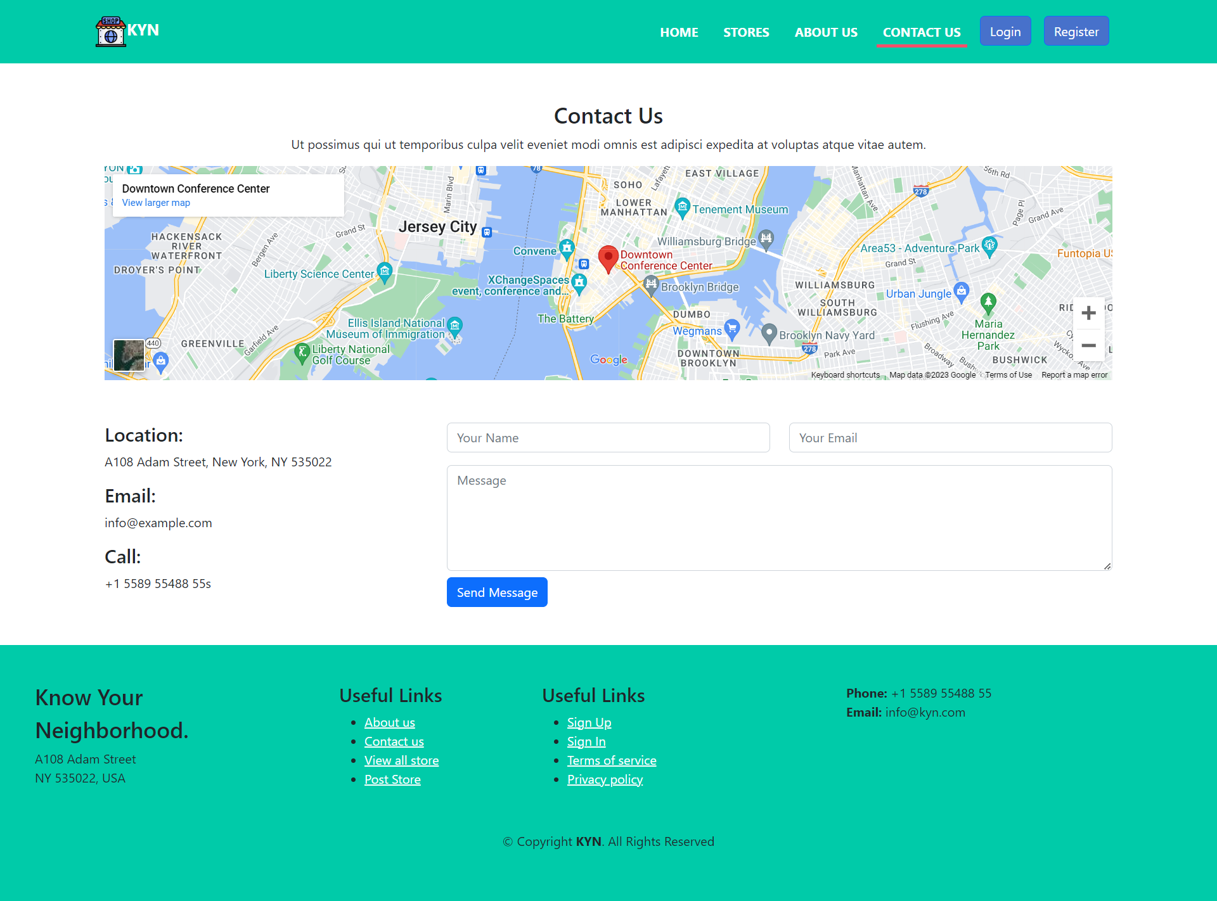Viewport: 1217px width, 901px height.
Task: Click the Contact Us page heading
Action: 608,116
